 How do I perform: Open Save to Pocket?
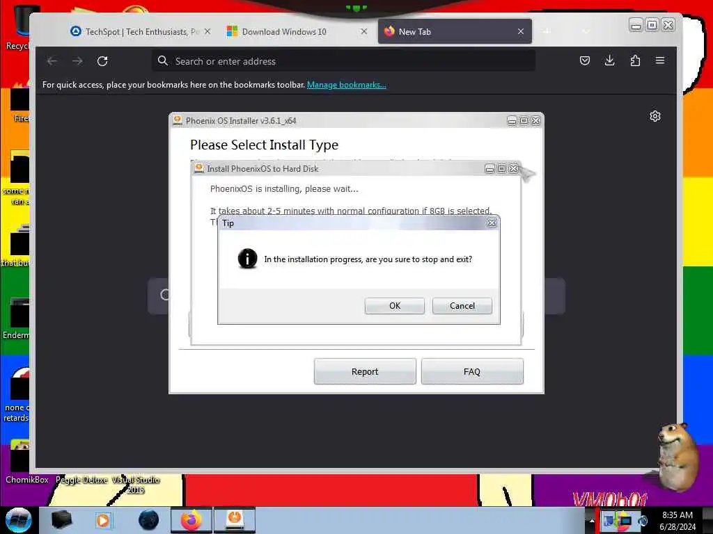[x=585, y=60]
